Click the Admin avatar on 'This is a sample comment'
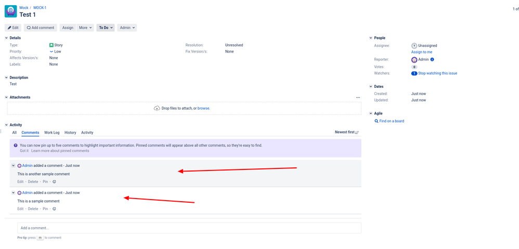 coord(19,193)
